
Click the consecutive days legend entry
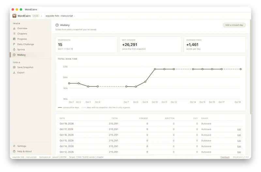pyautogui.click(x=69, y=107)
